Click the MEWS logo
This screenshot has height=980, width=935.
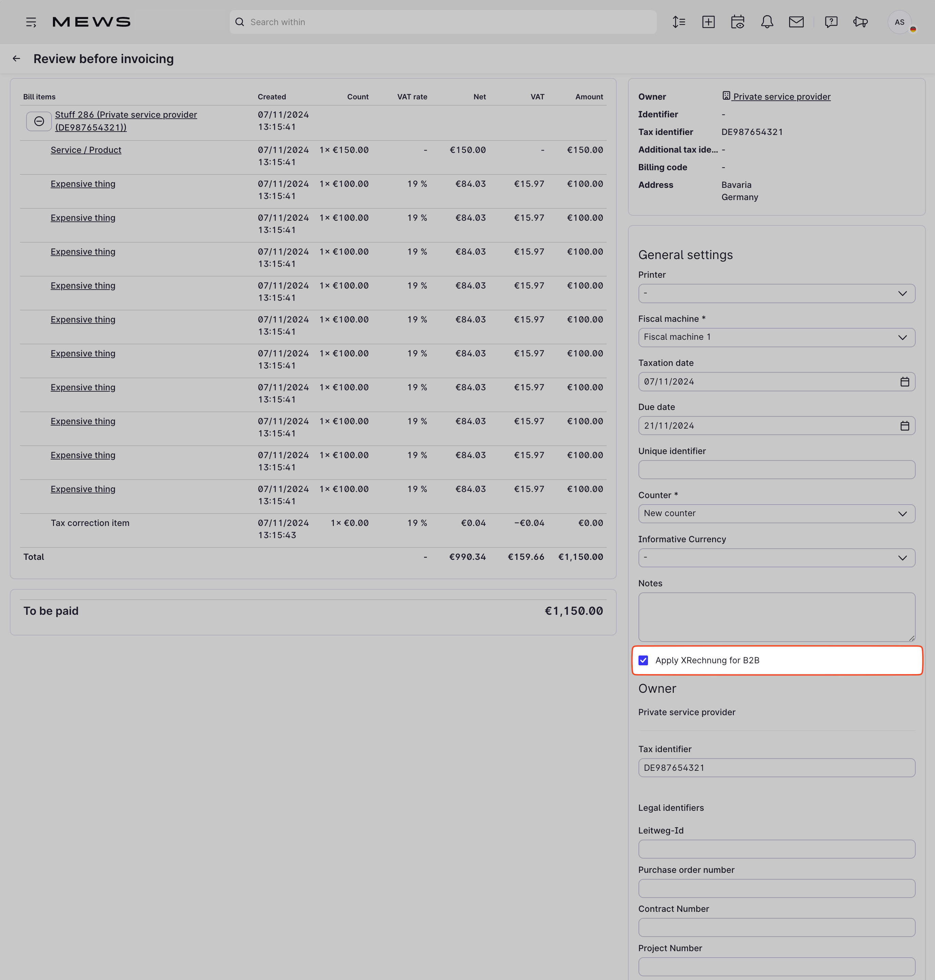click(91, 22)
